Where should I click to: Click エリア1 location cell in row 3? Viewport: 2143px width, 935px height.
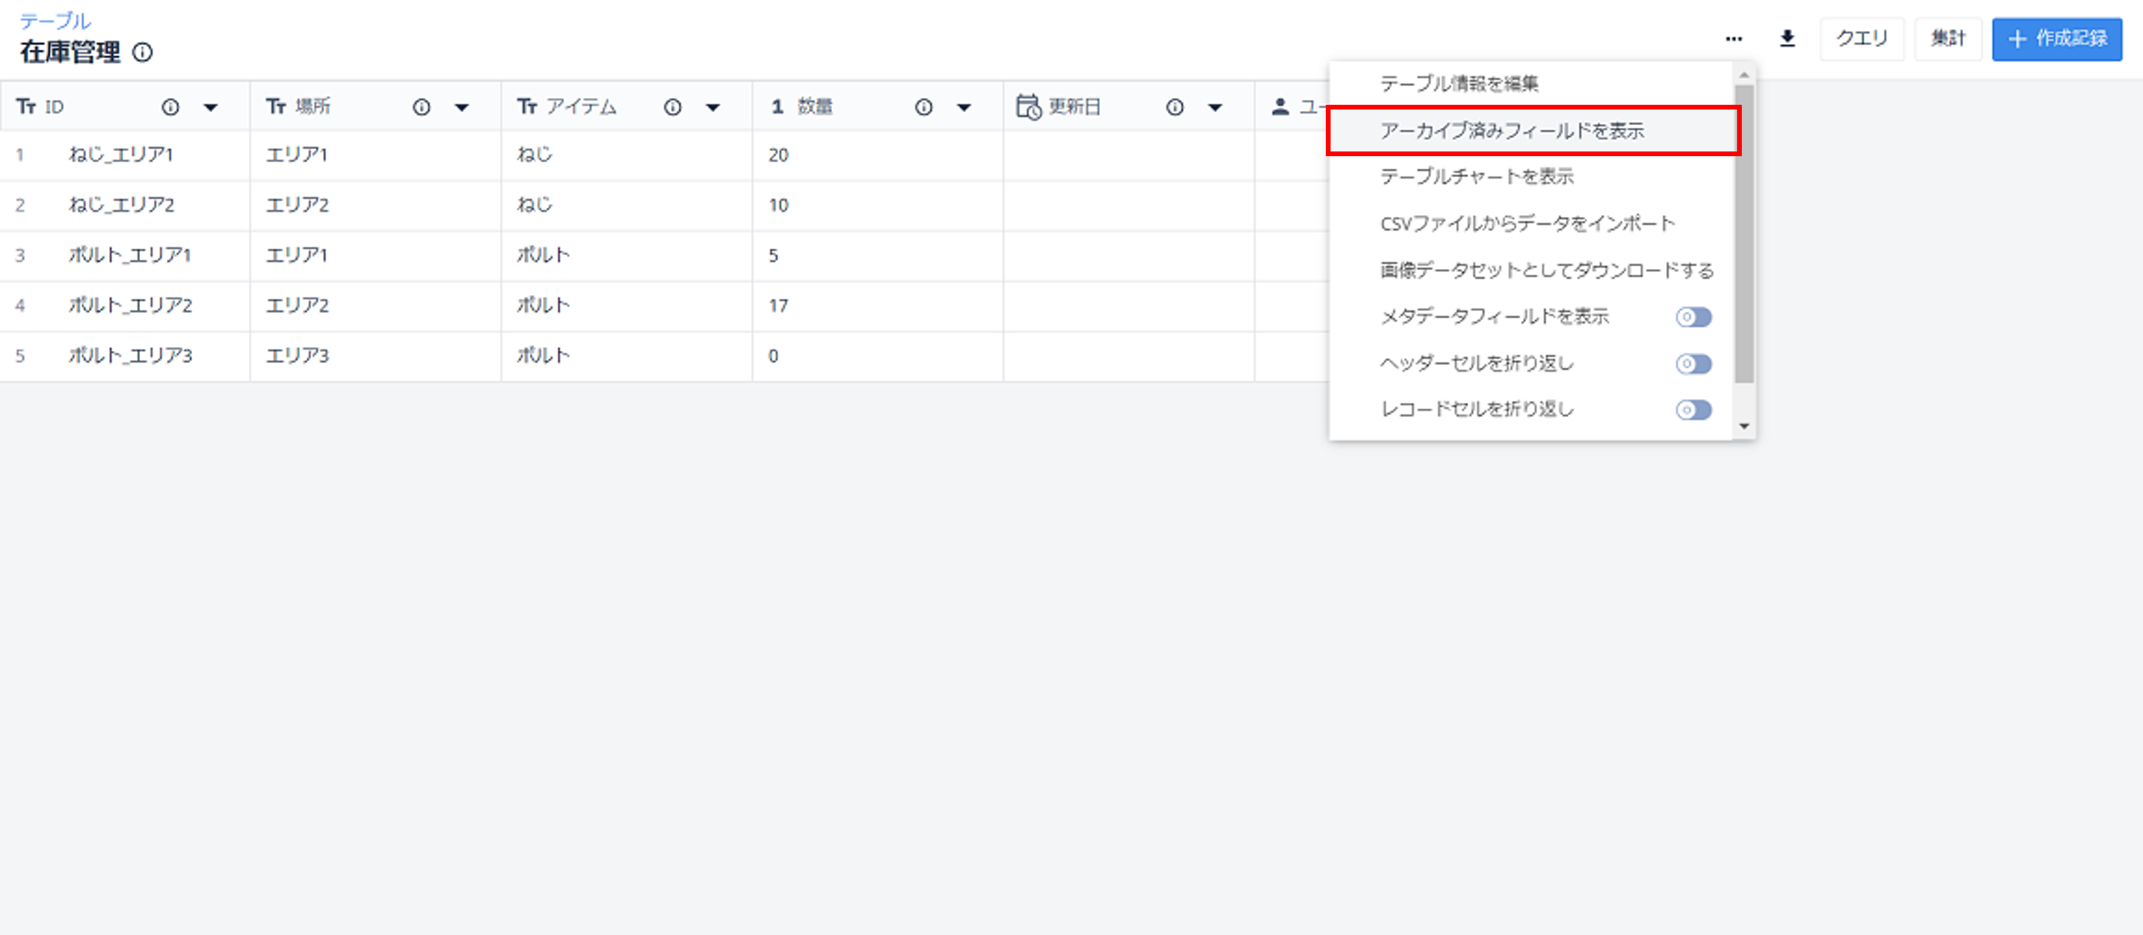click(x=376, y=255)
